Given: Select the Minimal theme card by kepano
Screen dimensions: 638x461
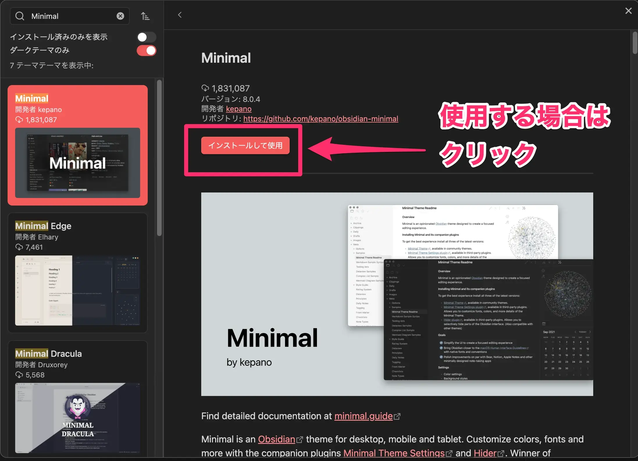Looking at the screenshot, I should coord(78,145).
